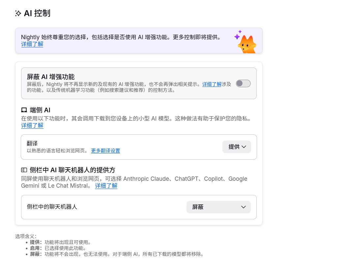Open 详细了解 link in the Nightly banner
Viewport: 343px width, 270px height.
(x=32, y=44)
